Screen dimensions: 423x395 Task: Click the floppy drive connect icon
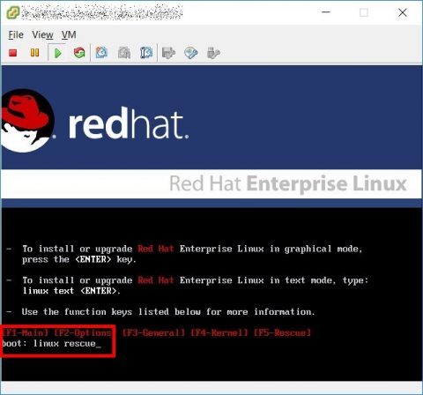tap(168, 53)
